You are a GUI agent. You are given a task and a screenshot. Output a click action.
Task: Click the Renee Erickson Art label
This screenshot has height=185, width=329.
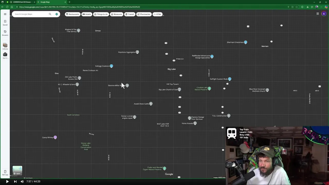click(90, 70)
